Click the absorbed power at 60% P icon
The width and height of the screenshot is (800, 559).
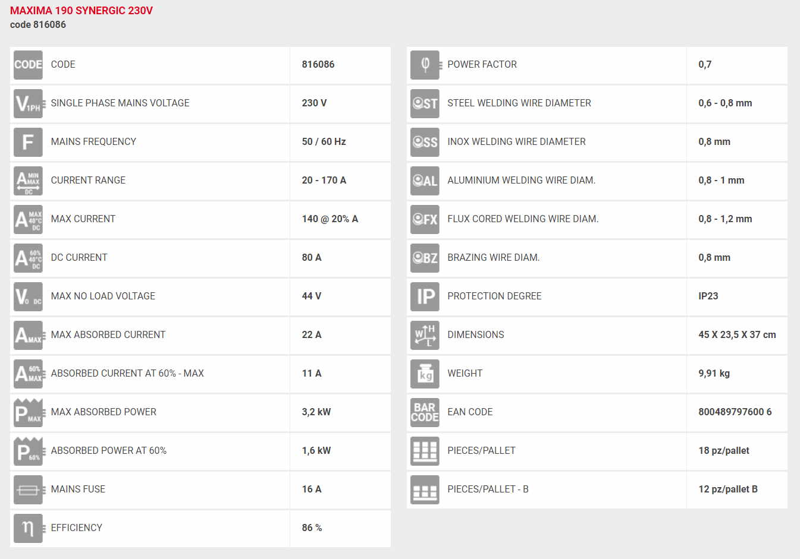[29, 451]
